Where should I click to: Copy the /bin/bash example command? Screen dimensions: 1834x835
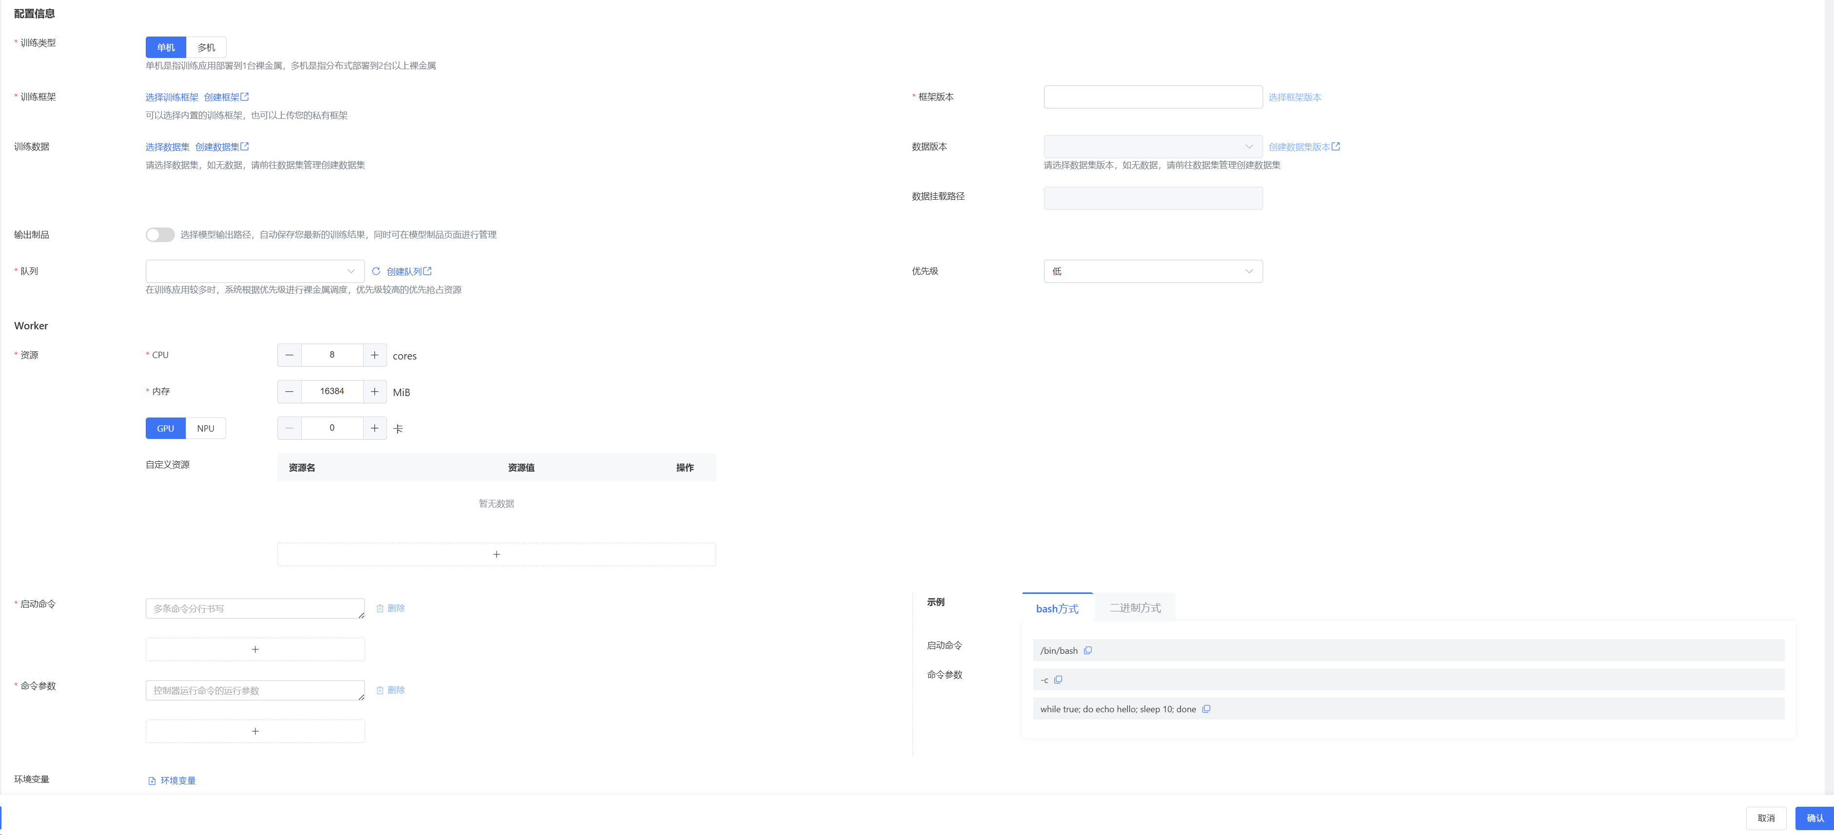click(x=1087, y=651)
